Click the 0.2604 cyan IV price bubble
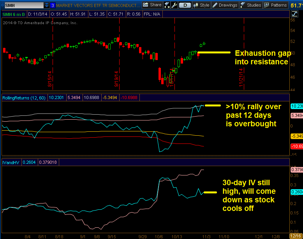 coord(296,192)
